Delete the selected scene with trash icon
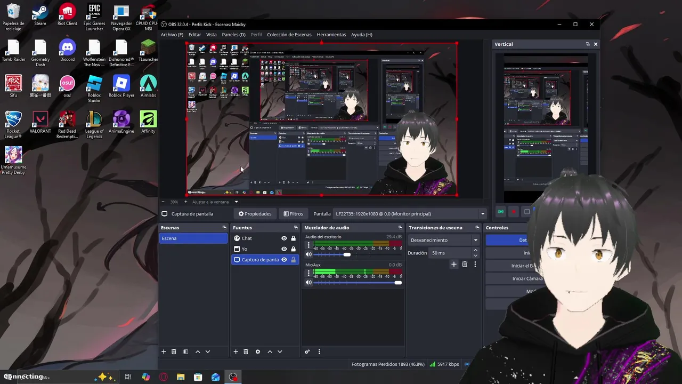 coord(174,351)
